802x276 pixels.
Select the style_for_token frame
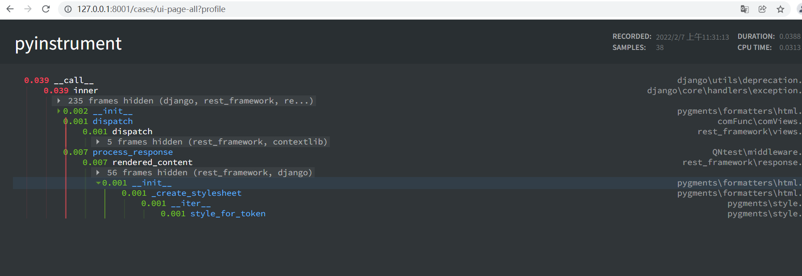point(213,214)
